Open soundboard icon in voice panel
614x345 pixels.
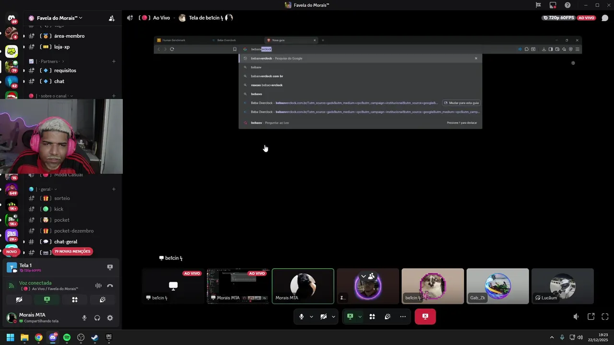(103, 299)
